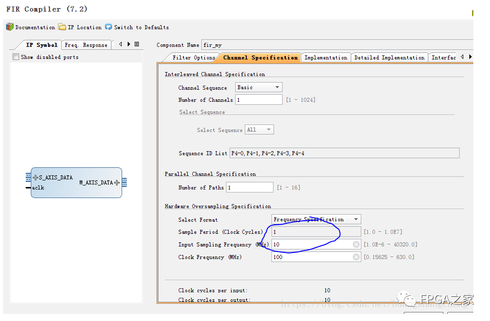This screenshot has width=490, height=321.
Task: Click the IP Location folder icon
Action: point(62,27)
